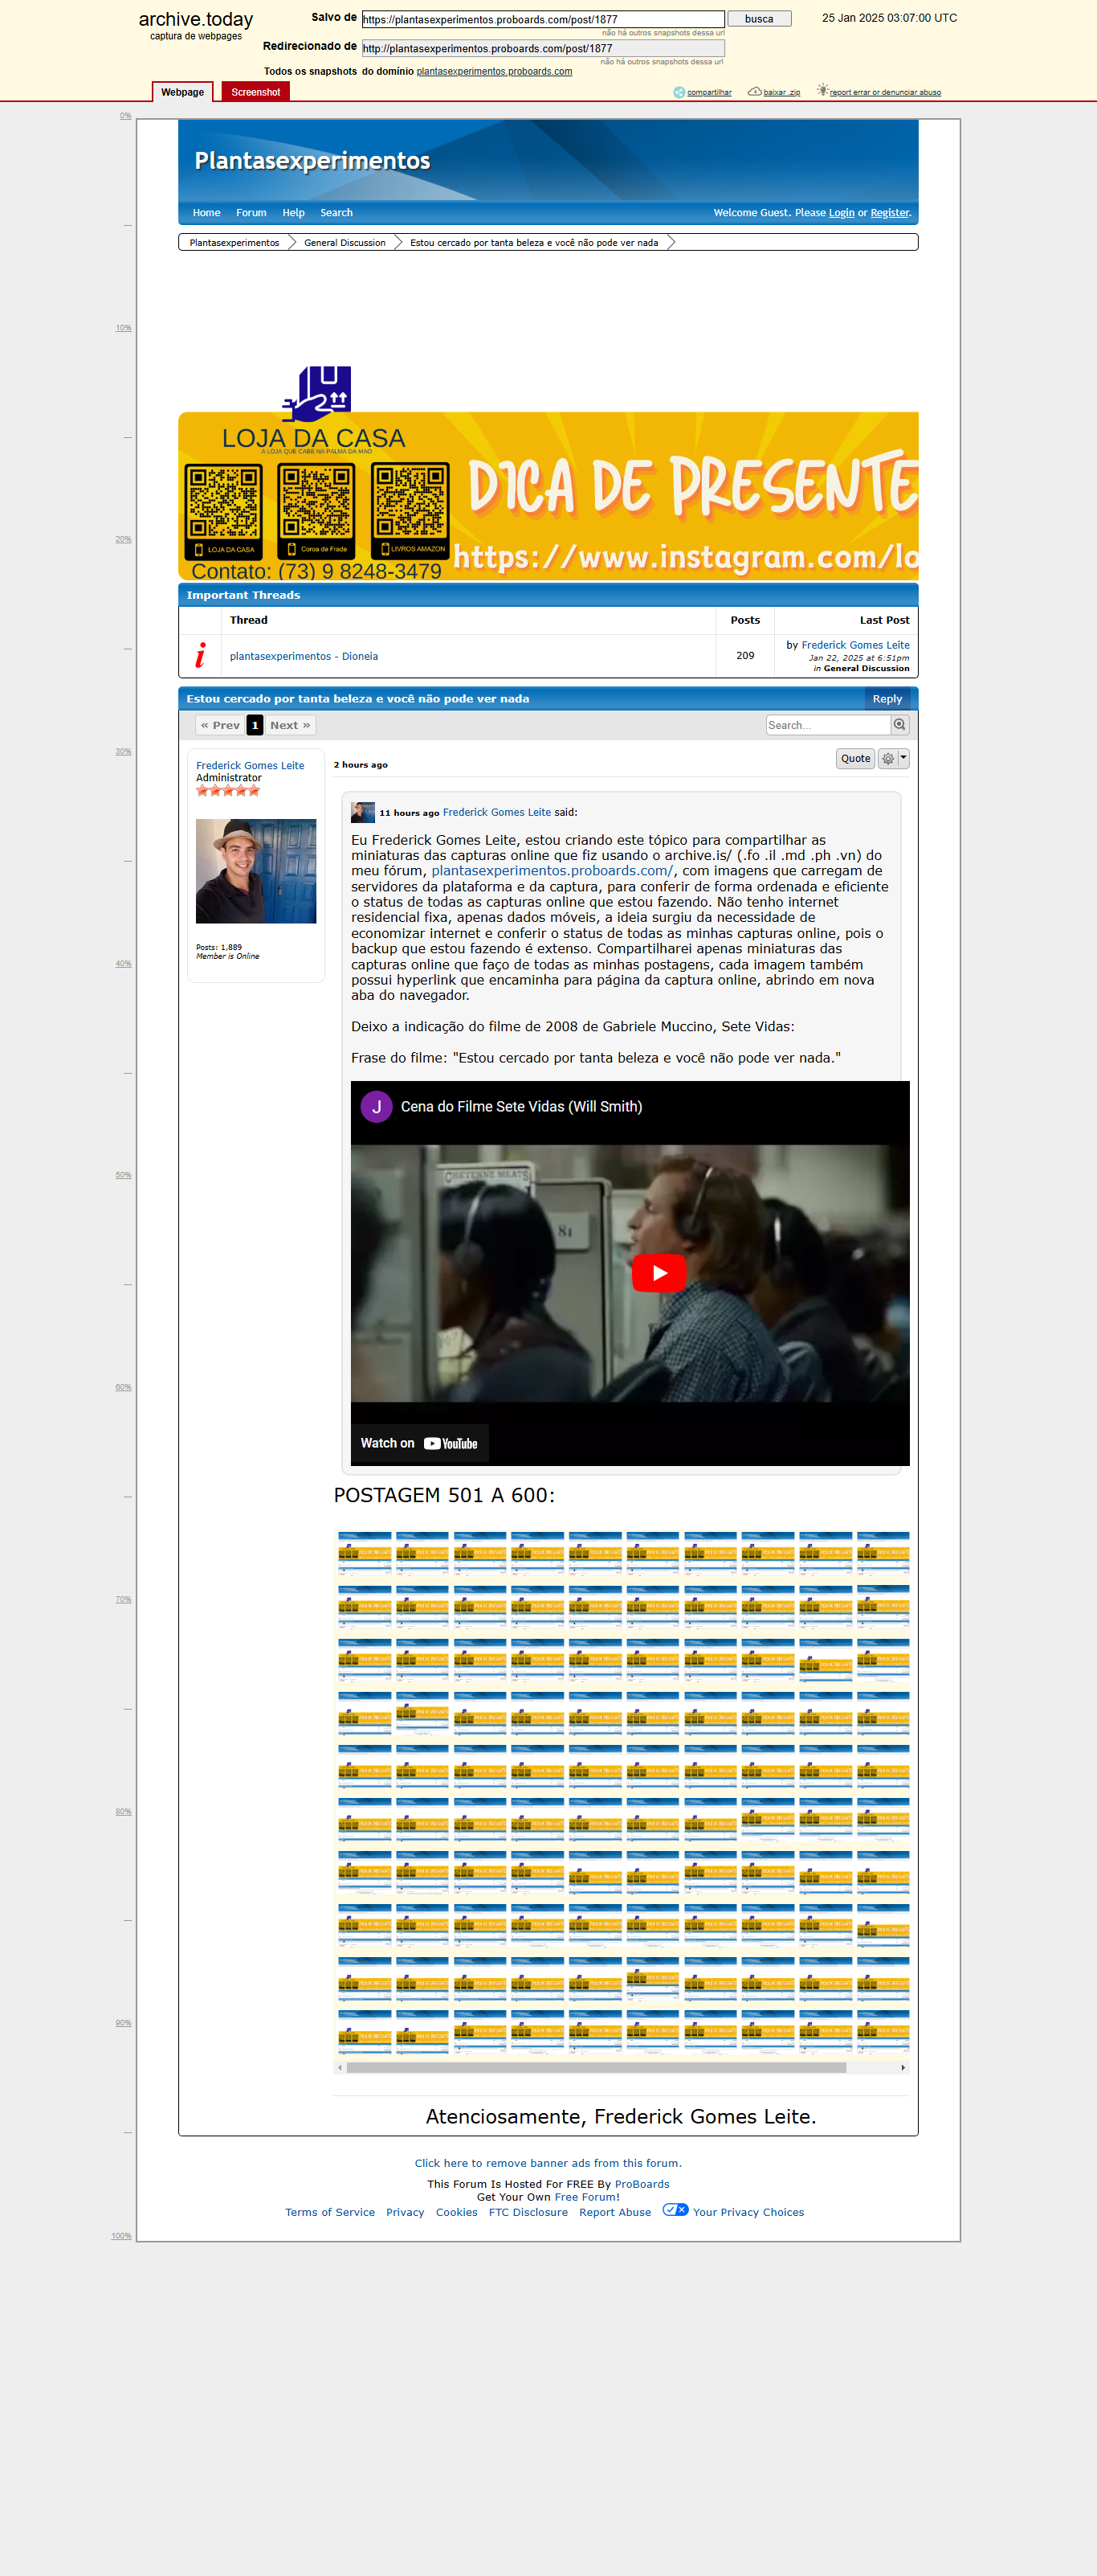Open the plantasexperimentos - Dioneia thread
The height and width of the screenshot is (2576, 1097).
(x=304, y=656)
